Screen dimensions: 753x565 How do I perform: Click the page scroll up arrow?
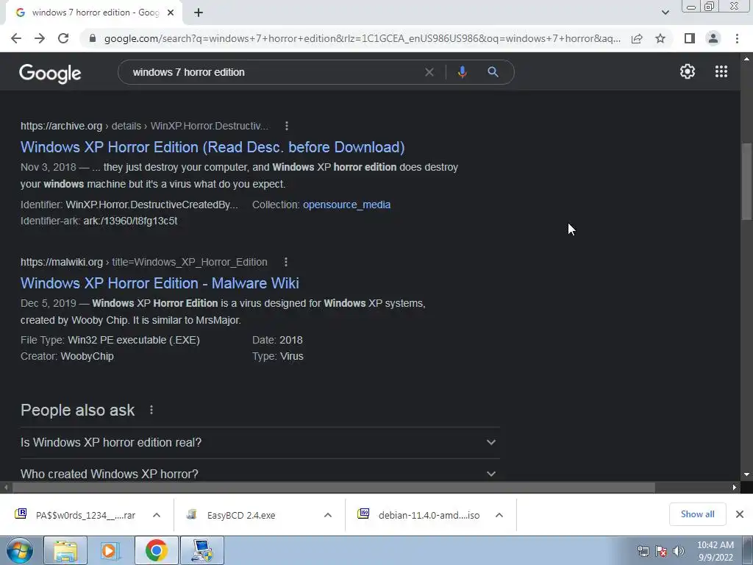tap(746, 59)
